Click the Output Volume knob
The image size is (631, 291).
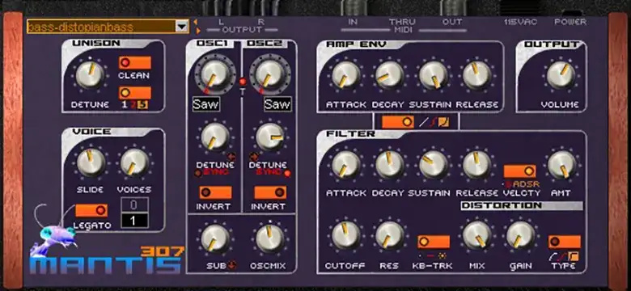pos(561,75)
